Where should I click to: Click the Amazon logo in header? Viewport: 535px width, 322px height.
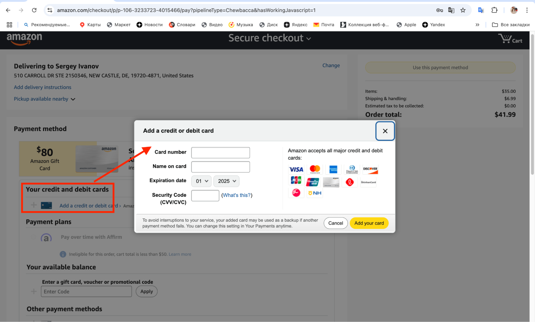pyautogui.click(x=24, y=39)
